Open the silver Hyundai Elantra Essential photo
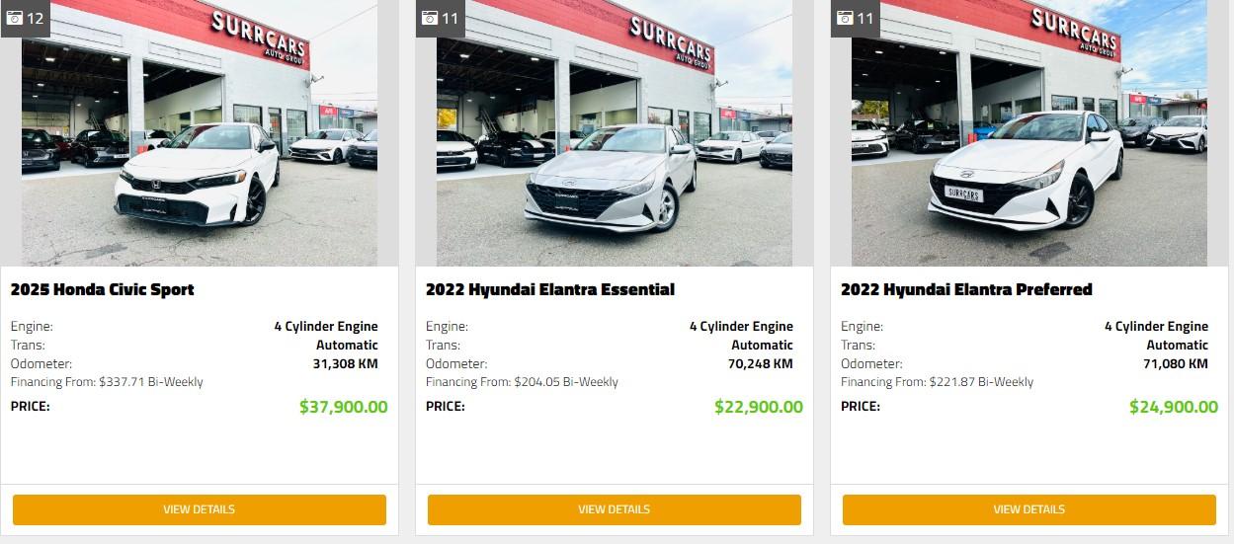This screenshot has height=544, width=1234. click(x=615, y=133)
